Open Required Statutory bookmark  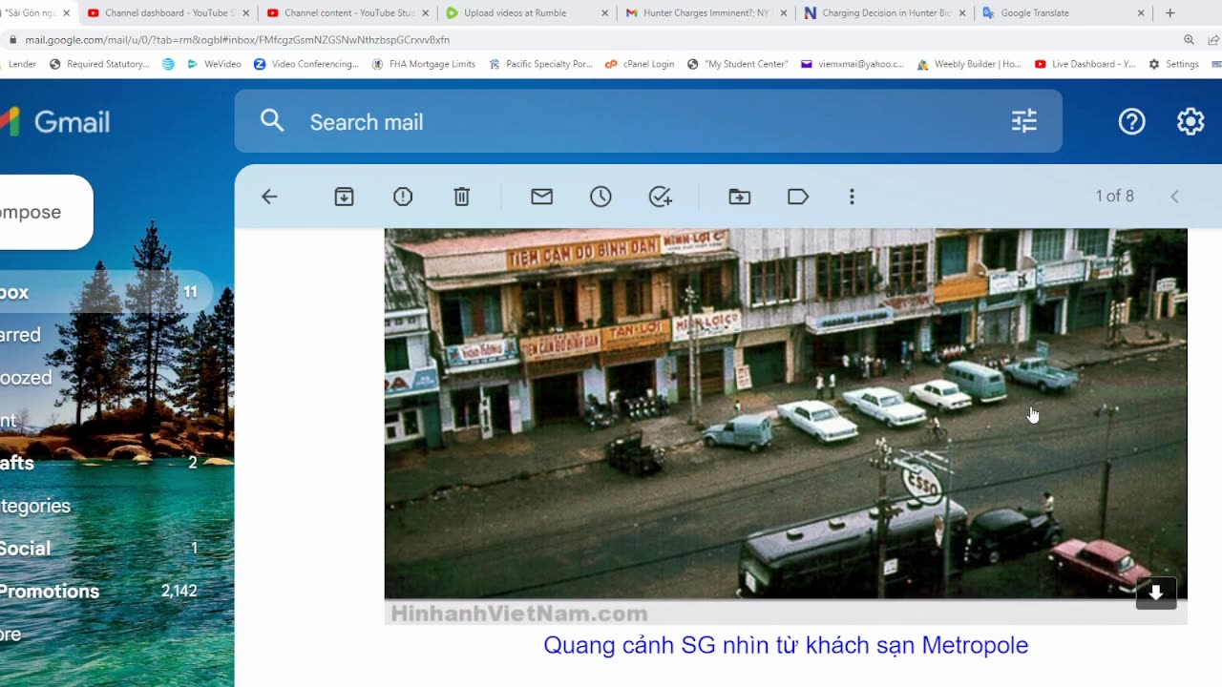coord(99,64)
